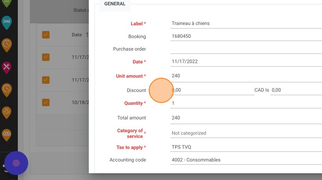Open Accounting code dropdown 4002 - Consommables
The width and height of the screenshot is (322, 180).
tap(246, 160)
